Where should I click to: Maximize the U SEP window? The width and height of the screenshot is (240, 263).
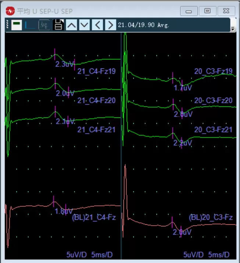click(207, 11)
